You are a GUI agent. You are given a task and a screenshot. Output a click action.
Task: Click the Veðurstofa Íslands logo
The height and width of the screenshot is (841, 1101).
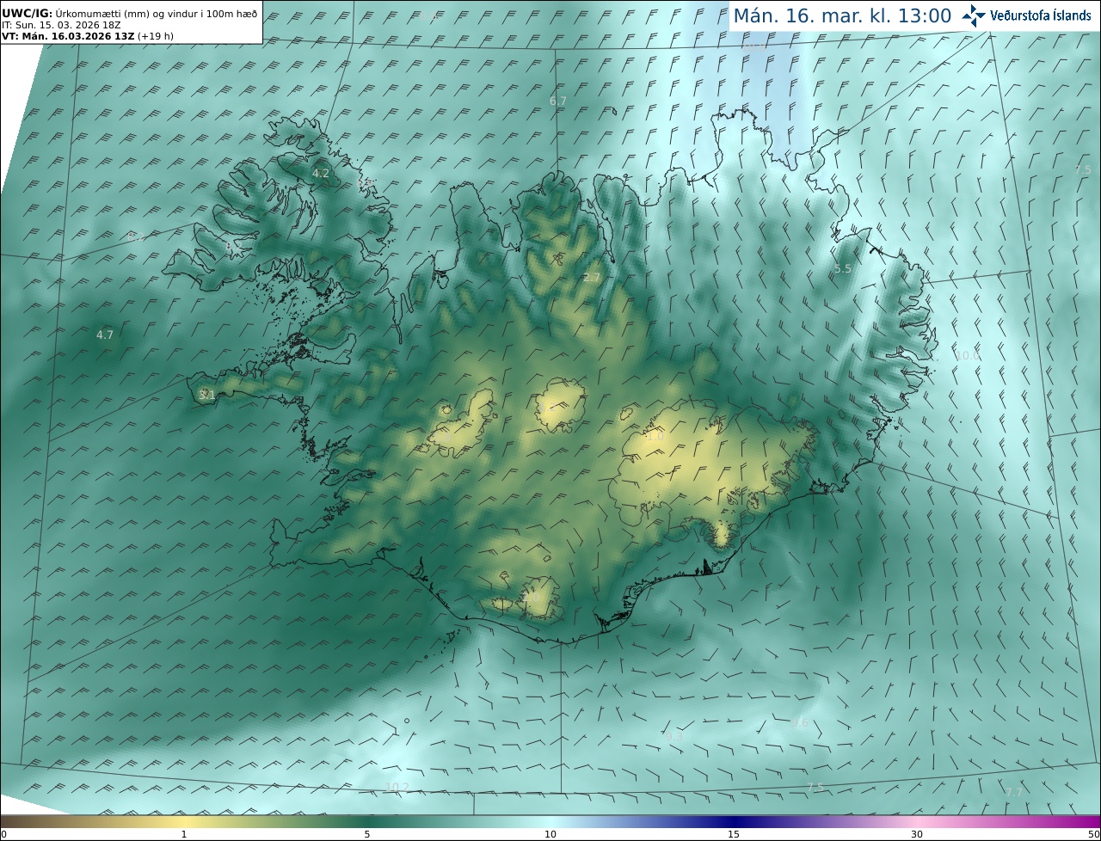[1027, 15]
